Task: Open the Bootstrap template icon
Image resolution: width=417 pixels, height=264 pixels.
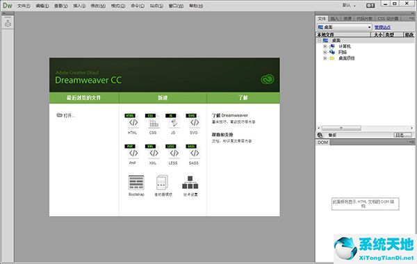Action: (136, 183)
